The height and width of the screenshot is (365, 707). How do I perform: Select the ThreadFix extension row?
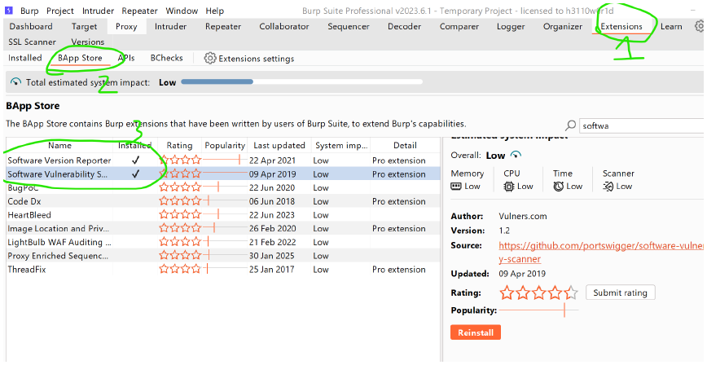223,270
